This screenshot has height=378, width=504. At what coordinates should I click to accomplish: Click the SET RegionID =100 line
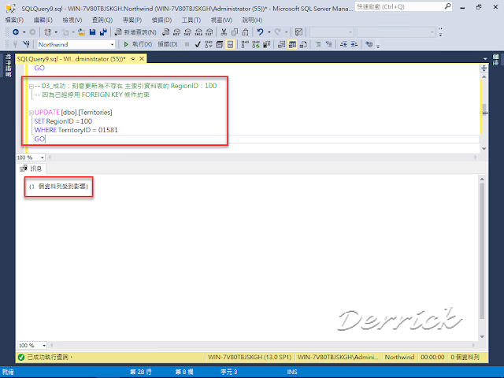coord(63,121)
